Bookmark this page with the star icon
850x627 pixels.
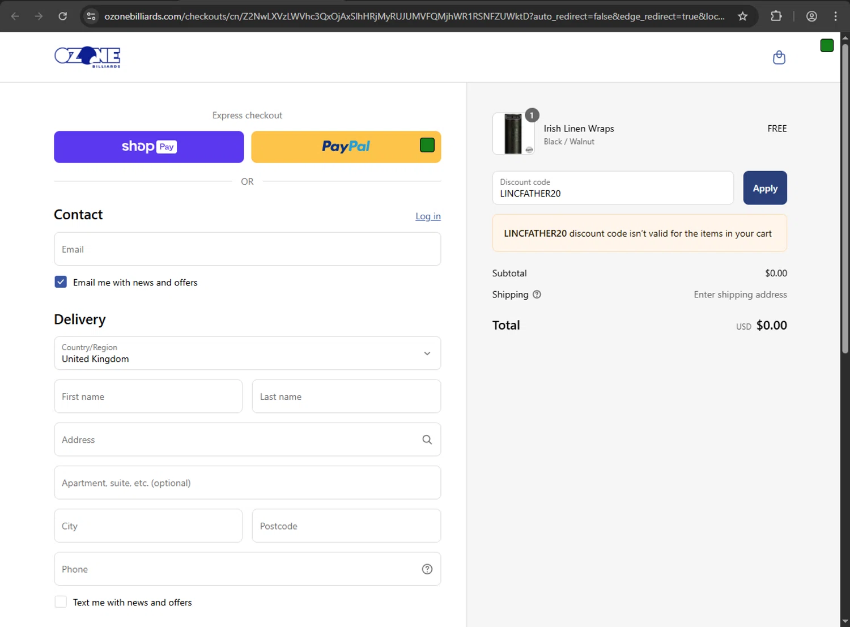point(742,16)
